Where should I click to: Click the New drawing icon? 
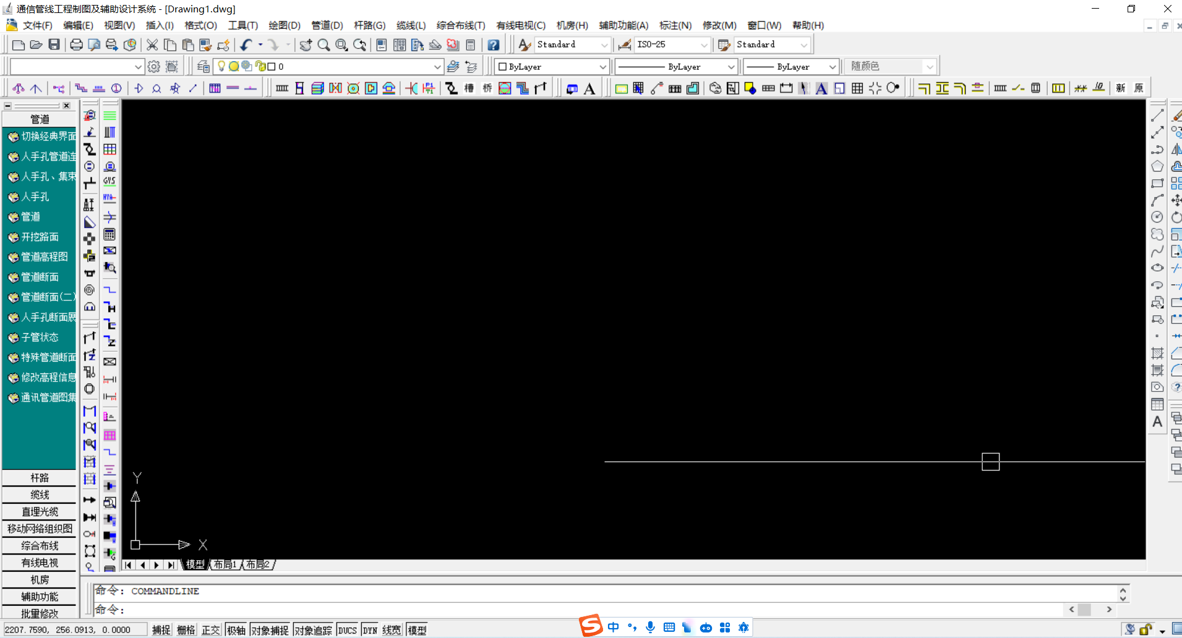point(19,45)
